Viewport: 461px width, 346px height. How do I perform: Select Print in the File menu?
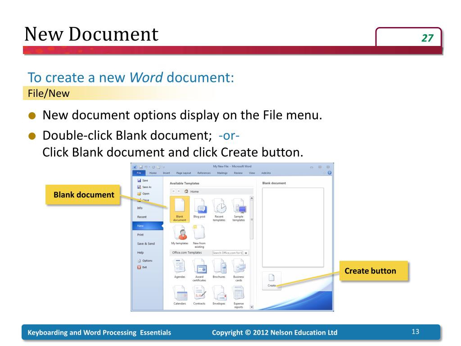click(x=147, y=235)
